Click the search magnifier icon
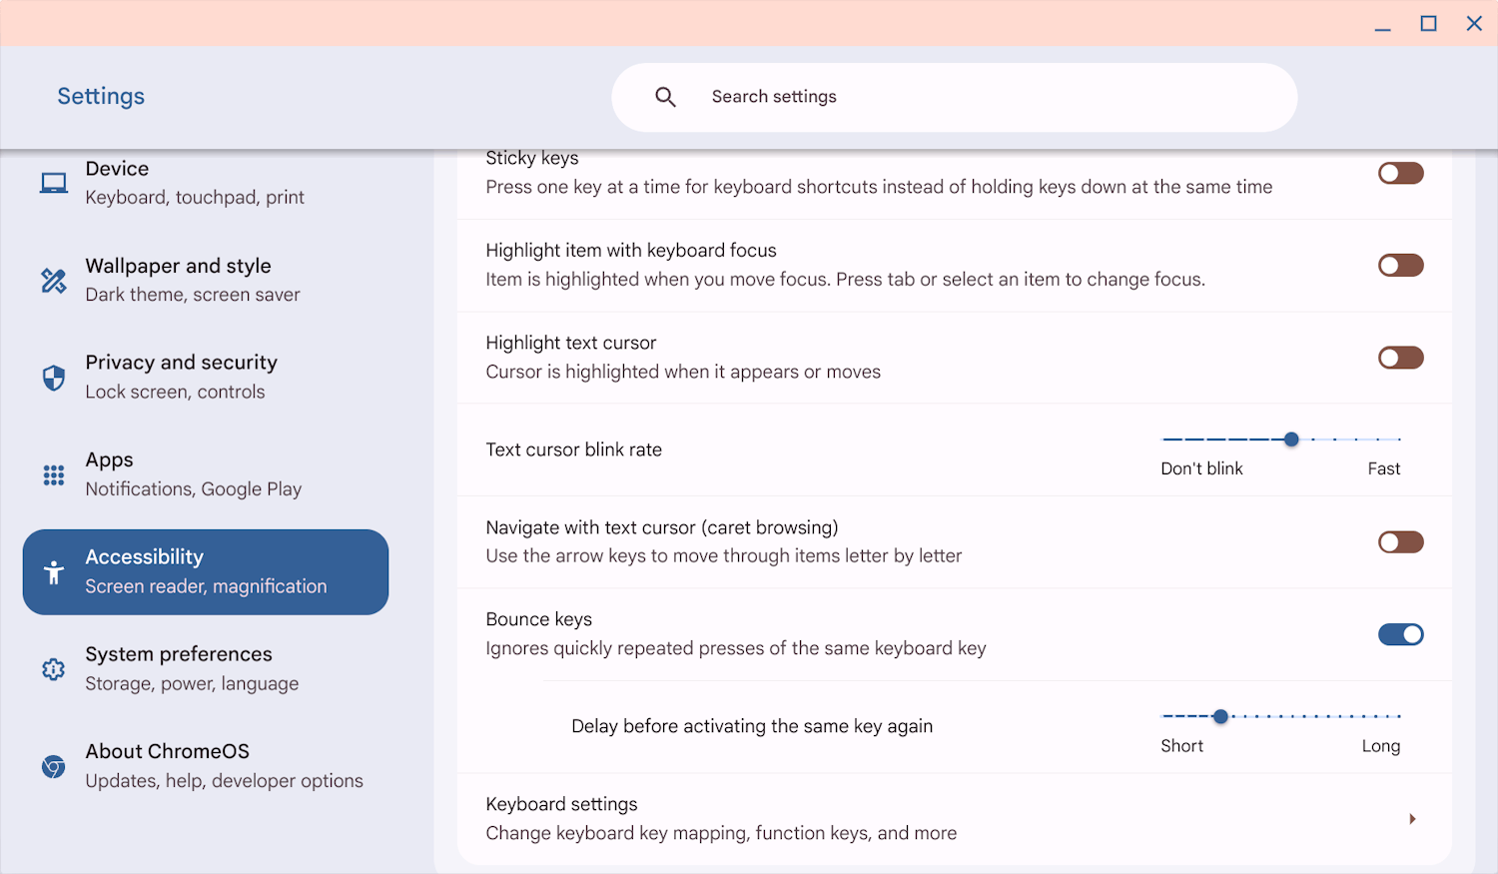 pyautogui.click(x=665, y=96)
